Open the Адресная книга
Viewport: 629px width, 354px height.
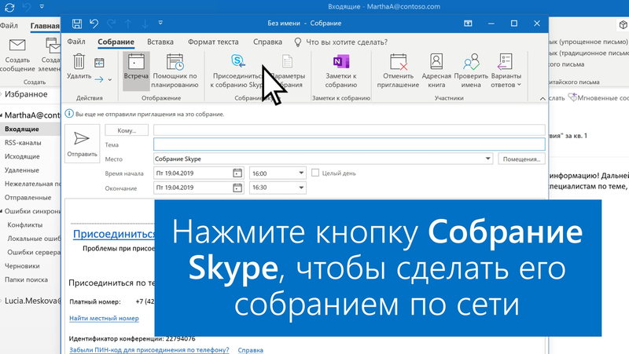[x=436, y=71]
